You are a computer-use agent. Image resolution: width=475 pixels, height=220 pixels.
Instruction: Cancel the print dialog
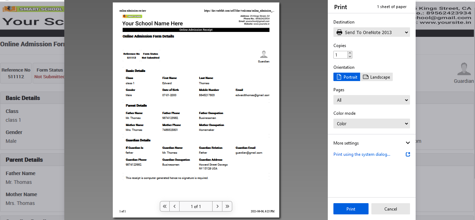click(390, 209)
